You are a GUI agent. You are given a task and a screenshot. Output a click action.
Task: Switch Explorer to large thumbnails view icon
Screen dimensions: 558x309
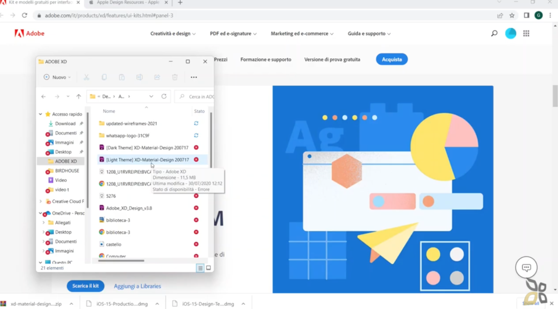[x=209, y=268]
